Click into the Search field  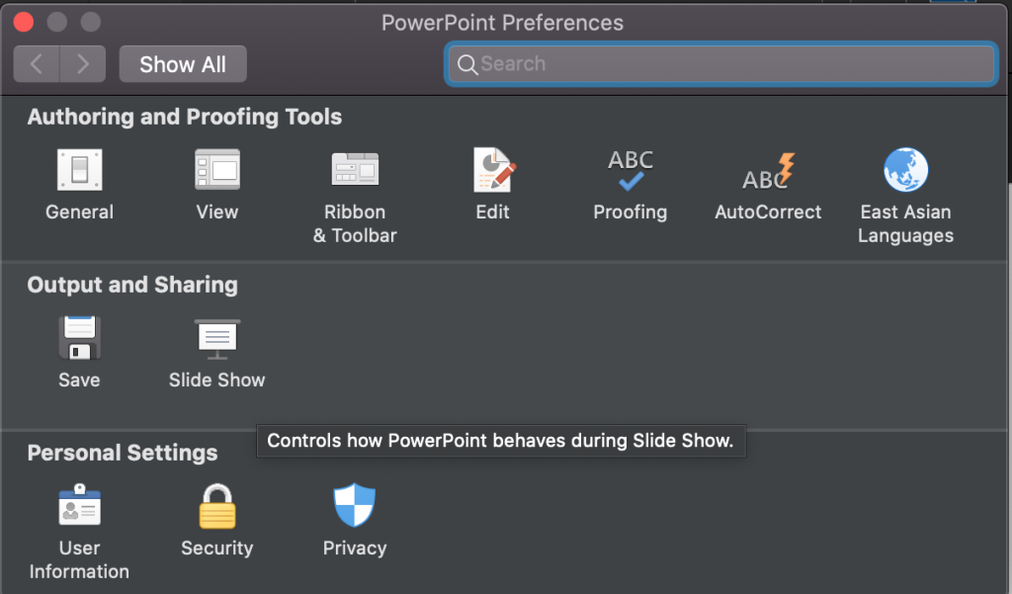pos(720,64)
